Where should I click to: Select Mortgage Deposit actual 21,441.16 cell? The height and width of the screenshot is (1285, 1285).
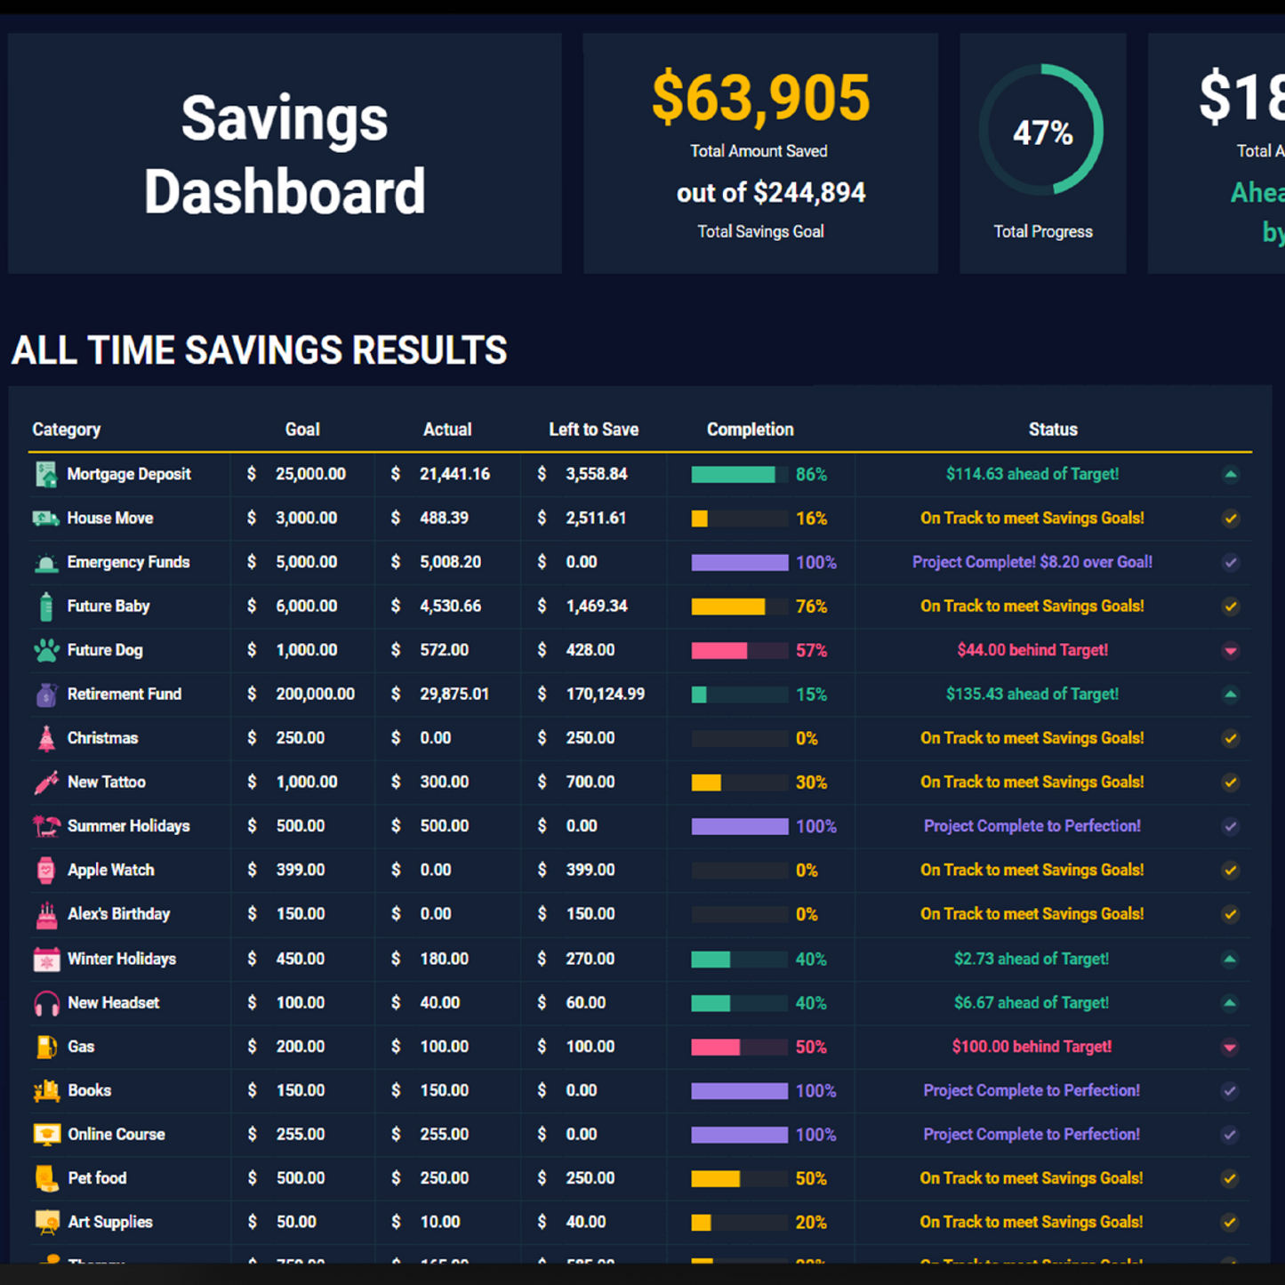(448, 474)
